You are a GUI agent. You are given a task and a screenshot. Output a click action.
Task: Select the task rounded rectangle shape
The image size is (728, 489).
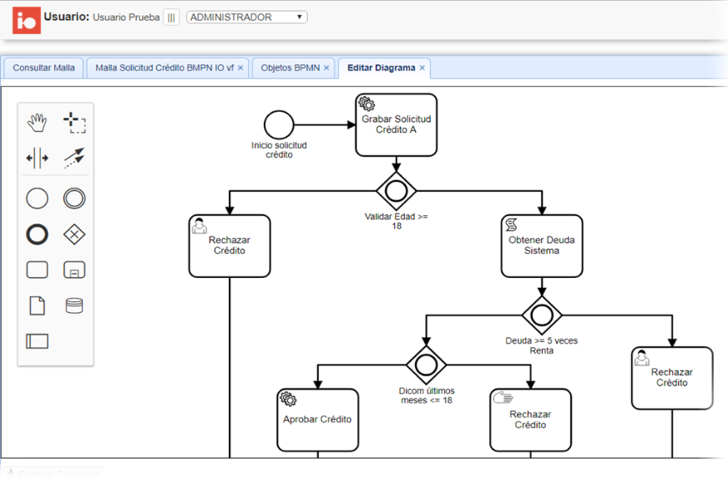point(38,270)
